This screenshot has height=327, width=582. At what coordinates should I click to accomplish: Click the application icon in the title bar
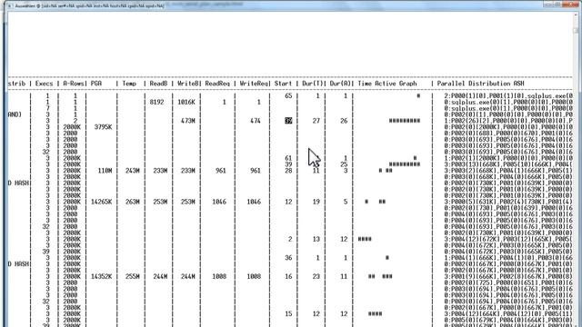(10, 6)
